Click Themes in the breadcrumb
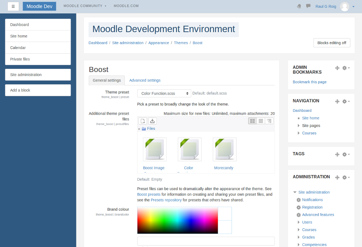 (181, 43)
